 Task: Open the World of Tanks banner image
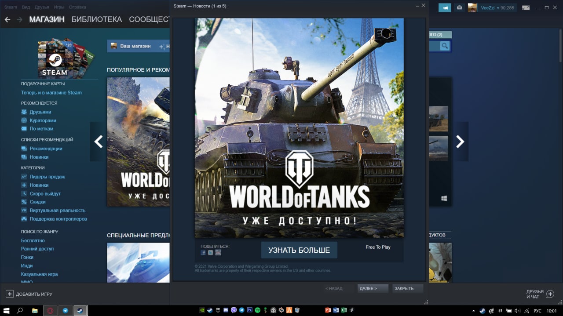point(299,128)
